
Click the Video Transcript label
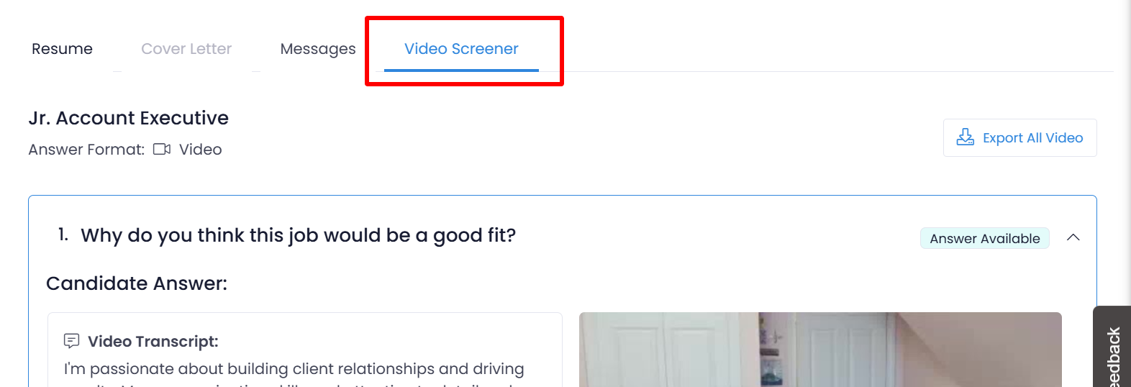click(x=153, y=342)
